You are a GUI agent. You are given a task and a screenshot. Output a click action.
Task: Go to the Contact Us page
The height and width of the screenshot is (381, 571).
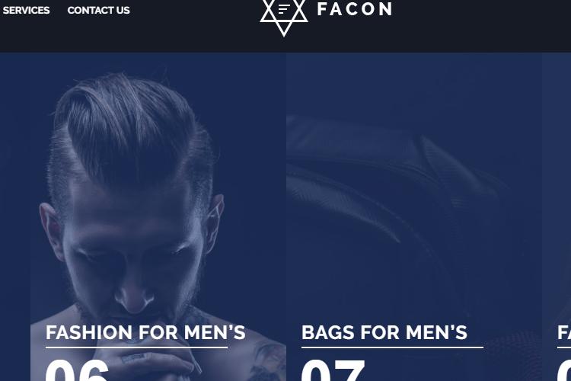[98, 10]
